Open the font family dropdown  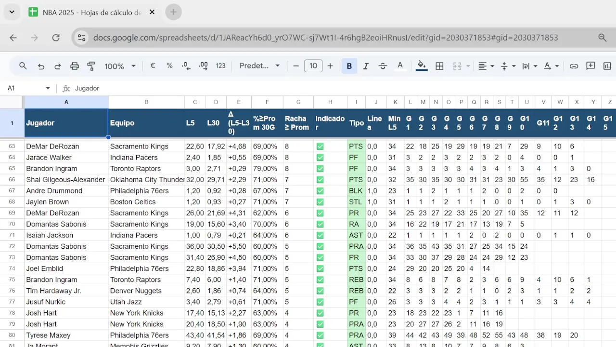(260, 66)
